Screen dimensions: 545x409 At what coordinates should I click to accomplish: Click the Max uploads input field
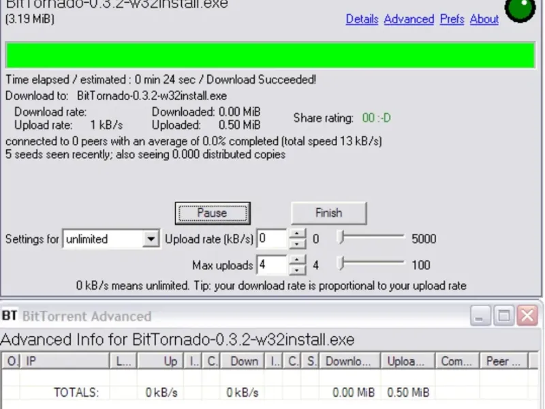tap(272, 265)
